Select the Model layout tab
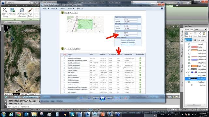This screenshot has width=209, height=117. pos(16,94)
